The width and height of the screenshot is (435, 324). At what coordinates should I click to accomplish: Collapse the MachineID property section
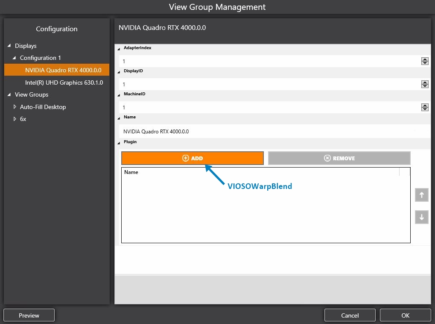pyautogui.click(x=119, y=95)
